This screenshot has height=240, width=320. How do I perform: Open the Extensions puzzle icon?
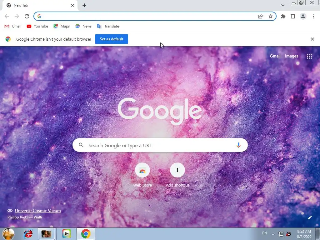[x=283, y=16]
